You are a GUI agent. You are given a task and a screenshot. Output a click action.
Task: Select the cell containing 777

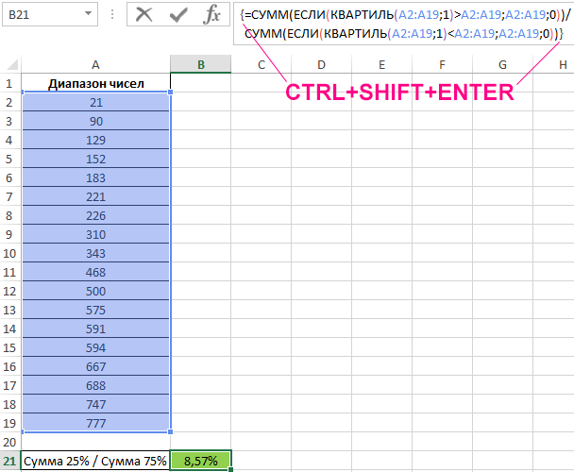tap(96, 422)
